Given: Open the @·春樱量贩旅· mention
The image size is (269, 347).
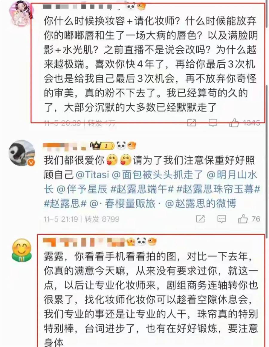Looking at the screenshot, I should click(x=126, y=203).
